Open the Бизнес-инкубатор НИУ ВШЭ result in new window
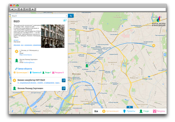The image size is (175, 122). click(63, 80)
